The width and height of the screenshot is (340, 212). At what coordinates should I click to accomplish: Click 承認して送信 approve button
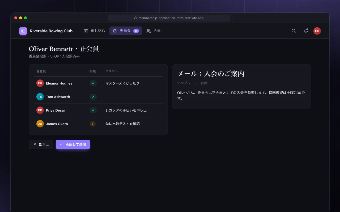tap(73, 144)
